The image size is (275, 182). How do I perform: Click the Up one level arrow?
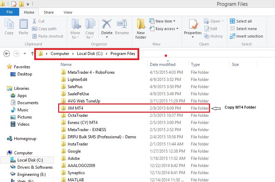(x=32, y=54)
